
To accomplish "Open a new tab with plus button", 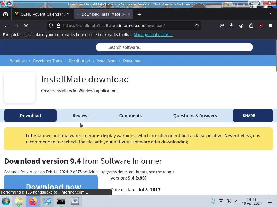I will click(x=139, y=15).
